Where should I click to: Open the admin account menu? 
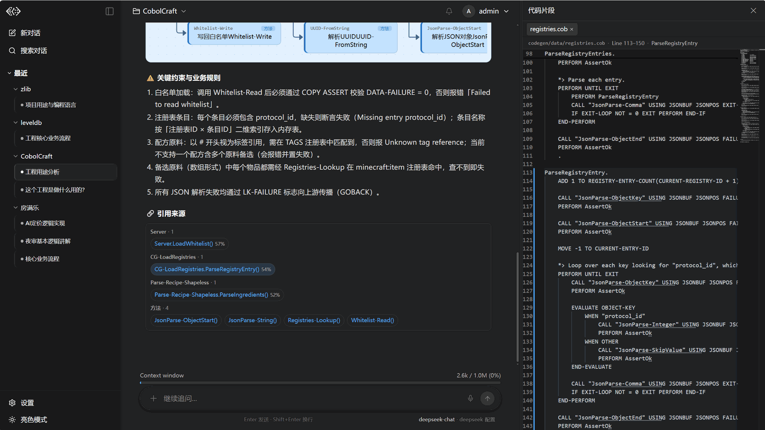pyautogui.click(x=494, y=11)
